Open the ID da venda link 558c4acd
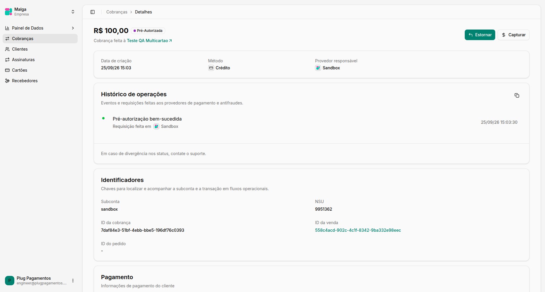The image size is (545, 292). 358,230
